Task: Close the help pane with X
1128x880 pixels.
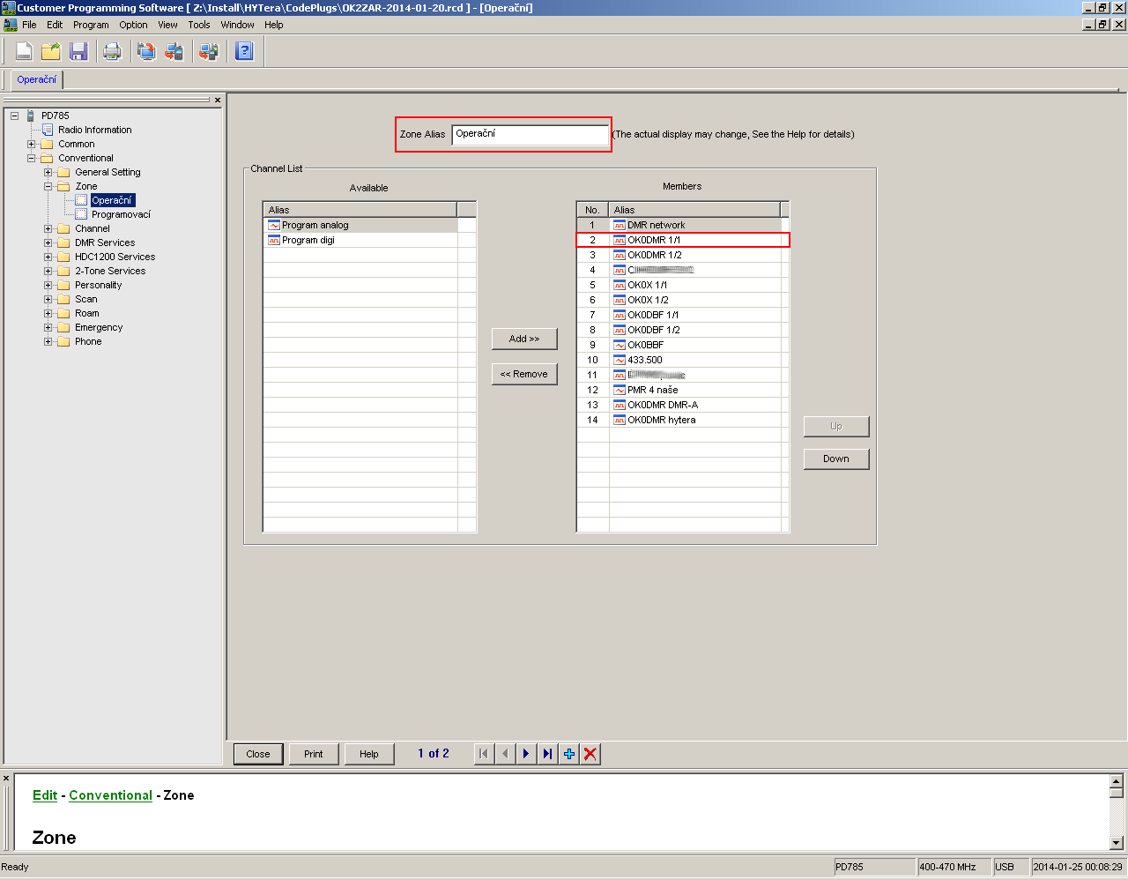Action: click(6, 779)
